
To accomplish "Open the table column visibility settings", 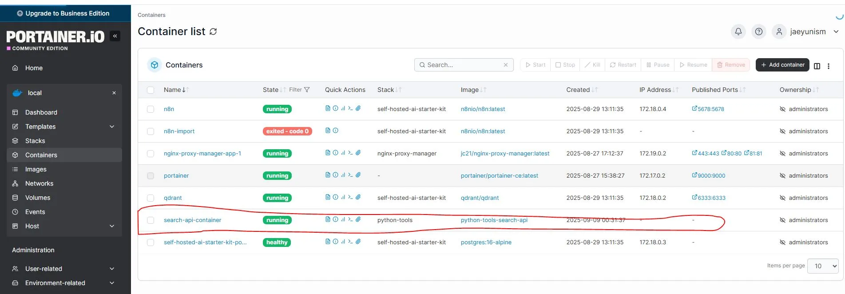I will [x=817, y=66].
